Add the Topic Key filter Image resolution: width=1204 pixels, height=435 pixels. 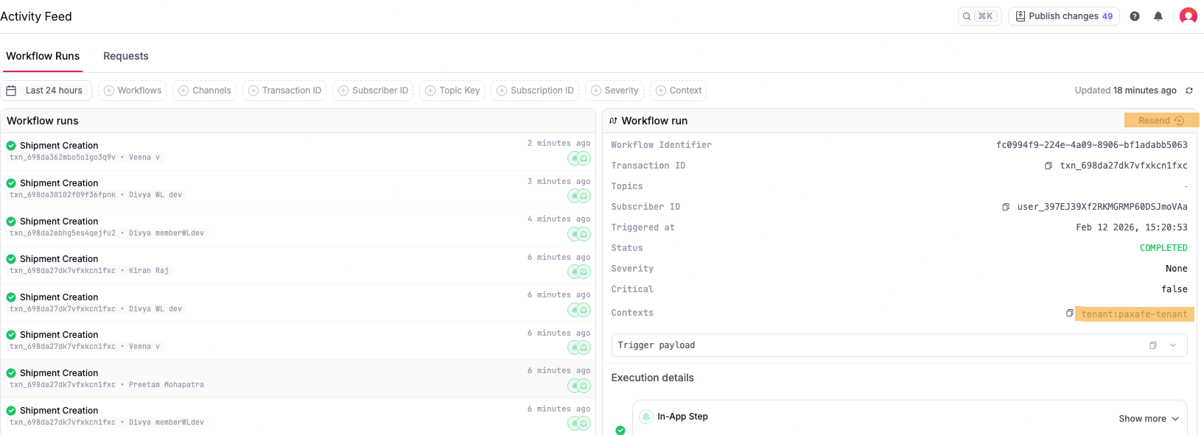[x=452, y=91]
